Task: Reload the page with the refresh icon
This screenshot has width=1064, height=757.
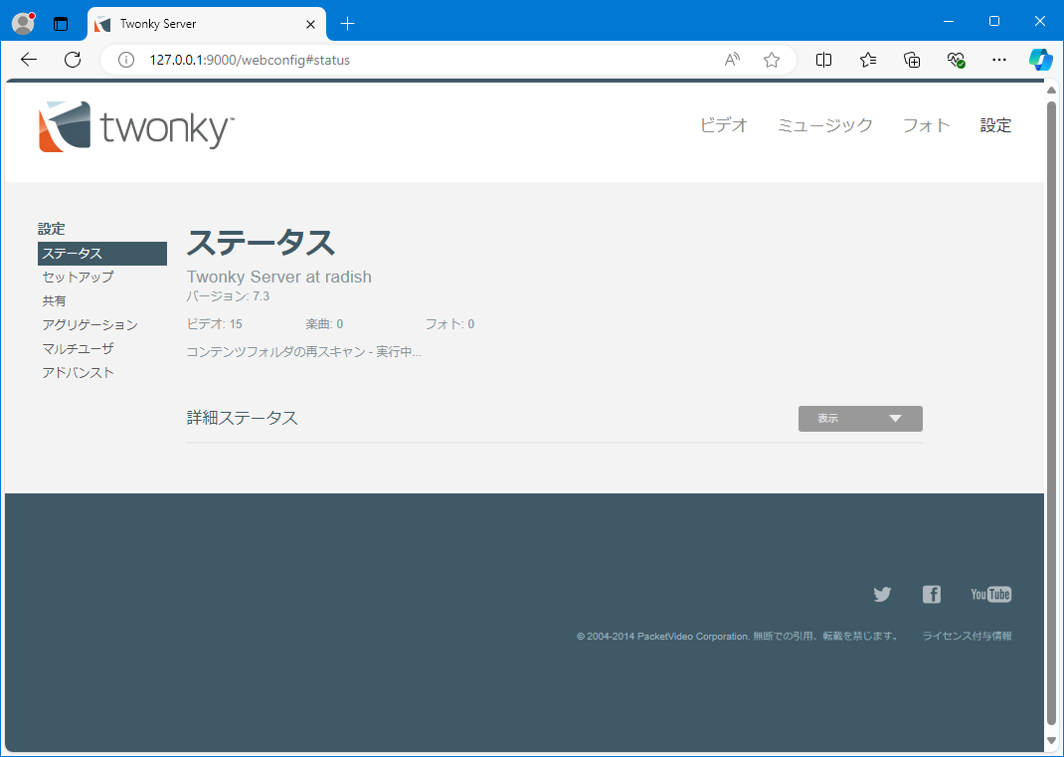Action: [x=73, y=60]
